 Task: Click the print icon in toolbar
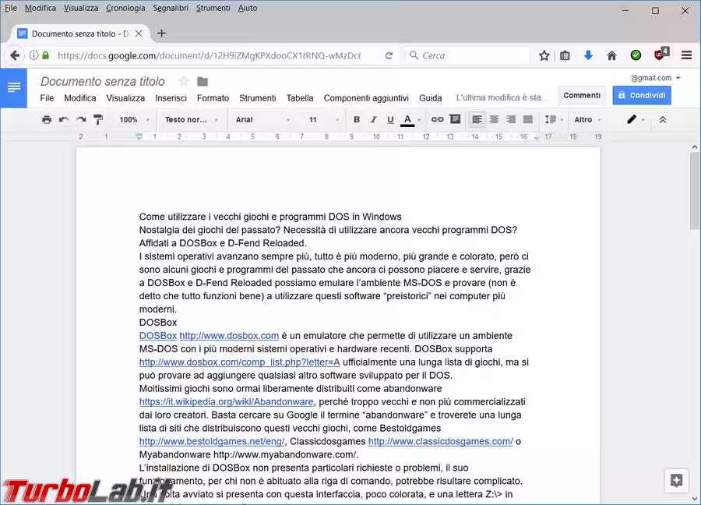(47, 120)
